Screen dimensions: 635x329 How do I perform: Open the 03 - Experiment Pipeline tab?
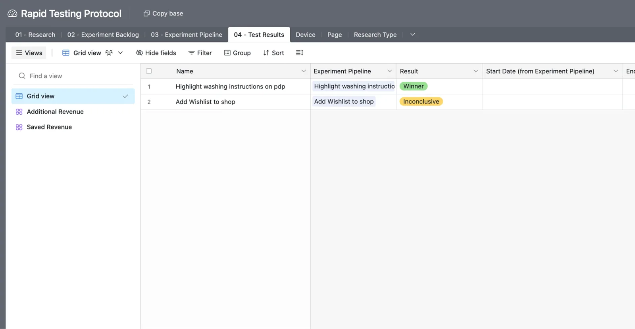click(x=187, y=35)
